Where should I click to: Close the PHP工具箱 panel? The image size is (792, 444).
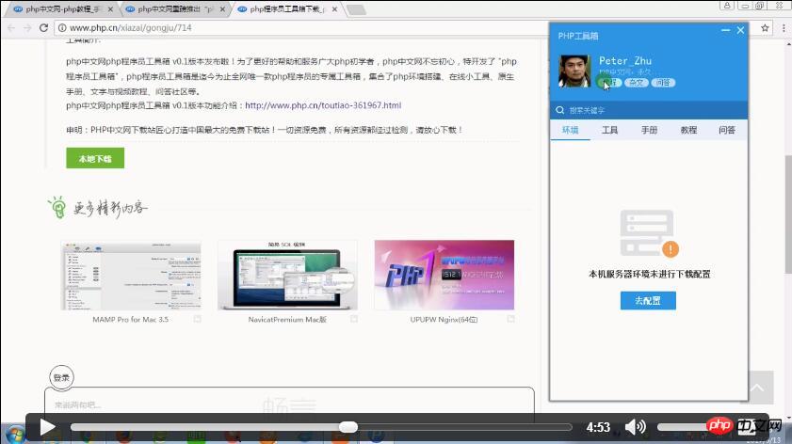point(740,30)
